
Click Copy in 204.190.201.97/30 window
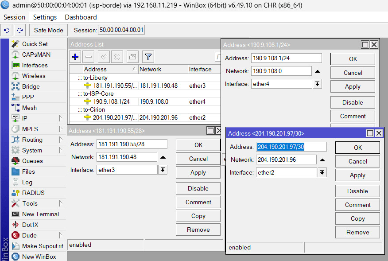tap(357, 218)
